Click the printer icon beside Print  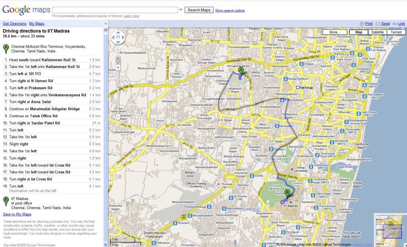[362, 24]
